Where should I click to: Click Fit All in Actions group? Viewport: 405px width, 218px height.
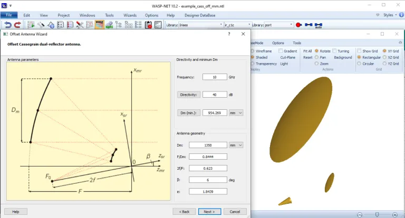(x=307, y=51)
